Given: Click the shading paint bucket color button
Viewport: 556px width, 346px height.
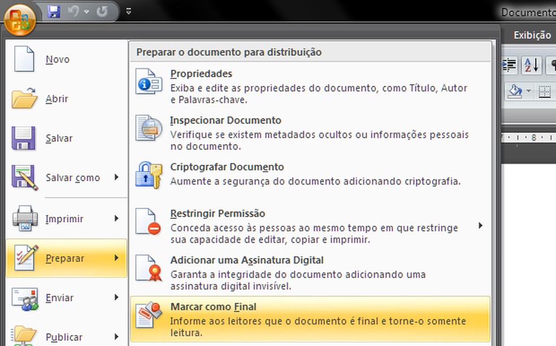Looking at the screenshot, I should click(x=515, y=91).
